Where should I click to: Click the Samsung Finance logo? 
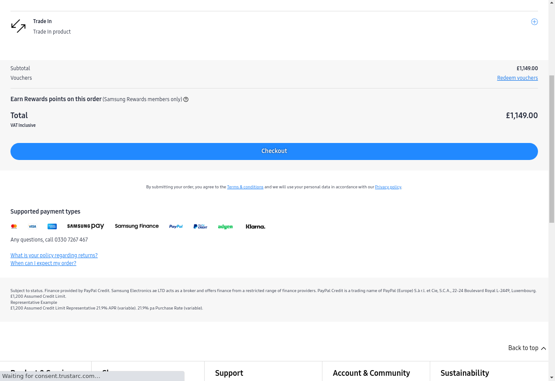[x=137, y=226]
